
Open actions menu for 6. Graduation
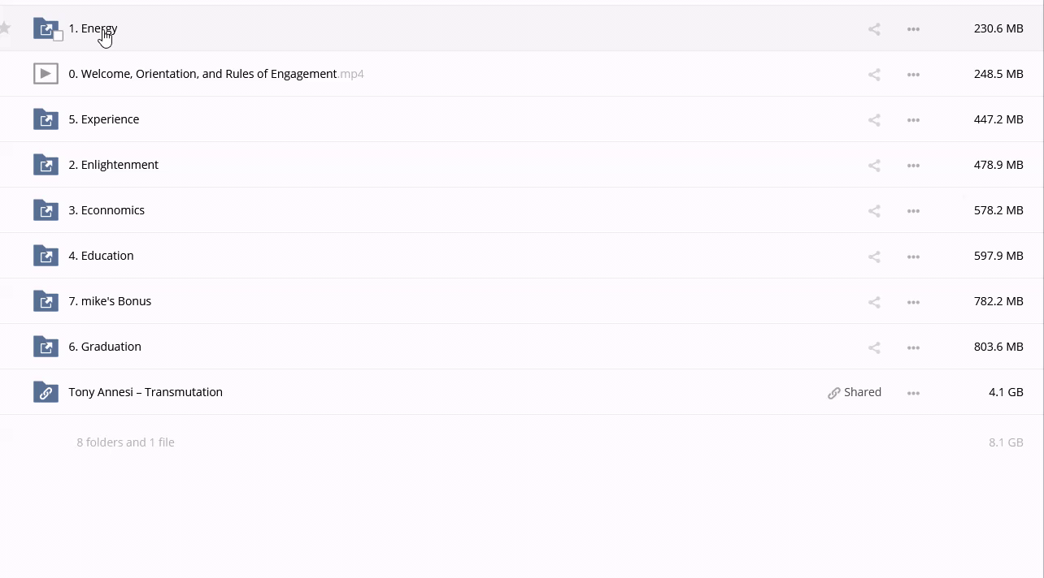coord(913,347)
